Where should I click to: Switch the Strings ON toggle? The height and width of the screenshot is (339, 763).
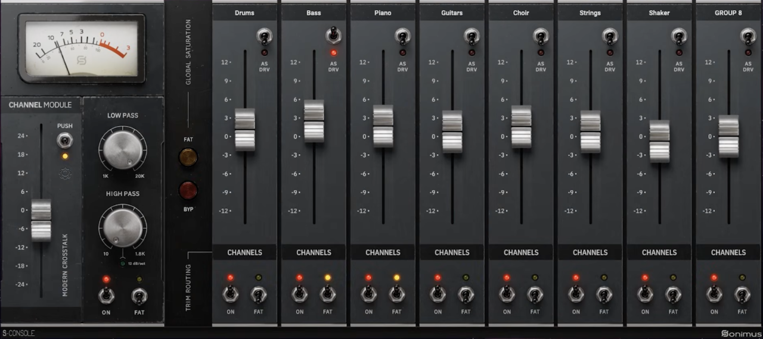(x=576, y=294)
